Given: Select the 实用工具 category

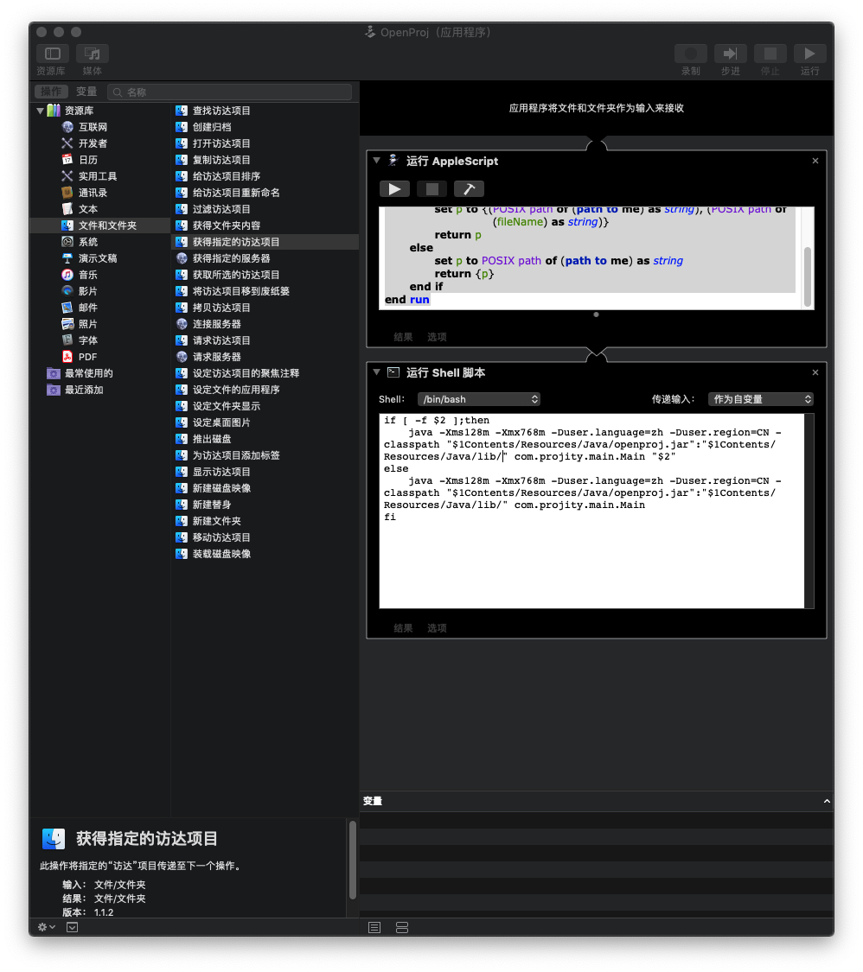Looking at the screenshot, I should point(98,176).
